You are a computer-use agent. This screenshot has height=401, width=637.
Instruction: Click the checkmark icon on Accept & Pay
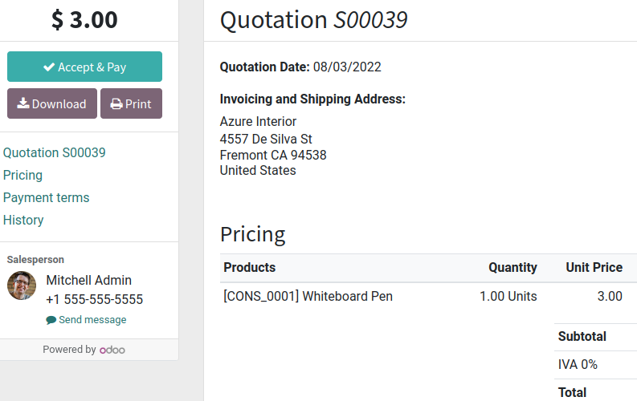(x=49, y=67)
